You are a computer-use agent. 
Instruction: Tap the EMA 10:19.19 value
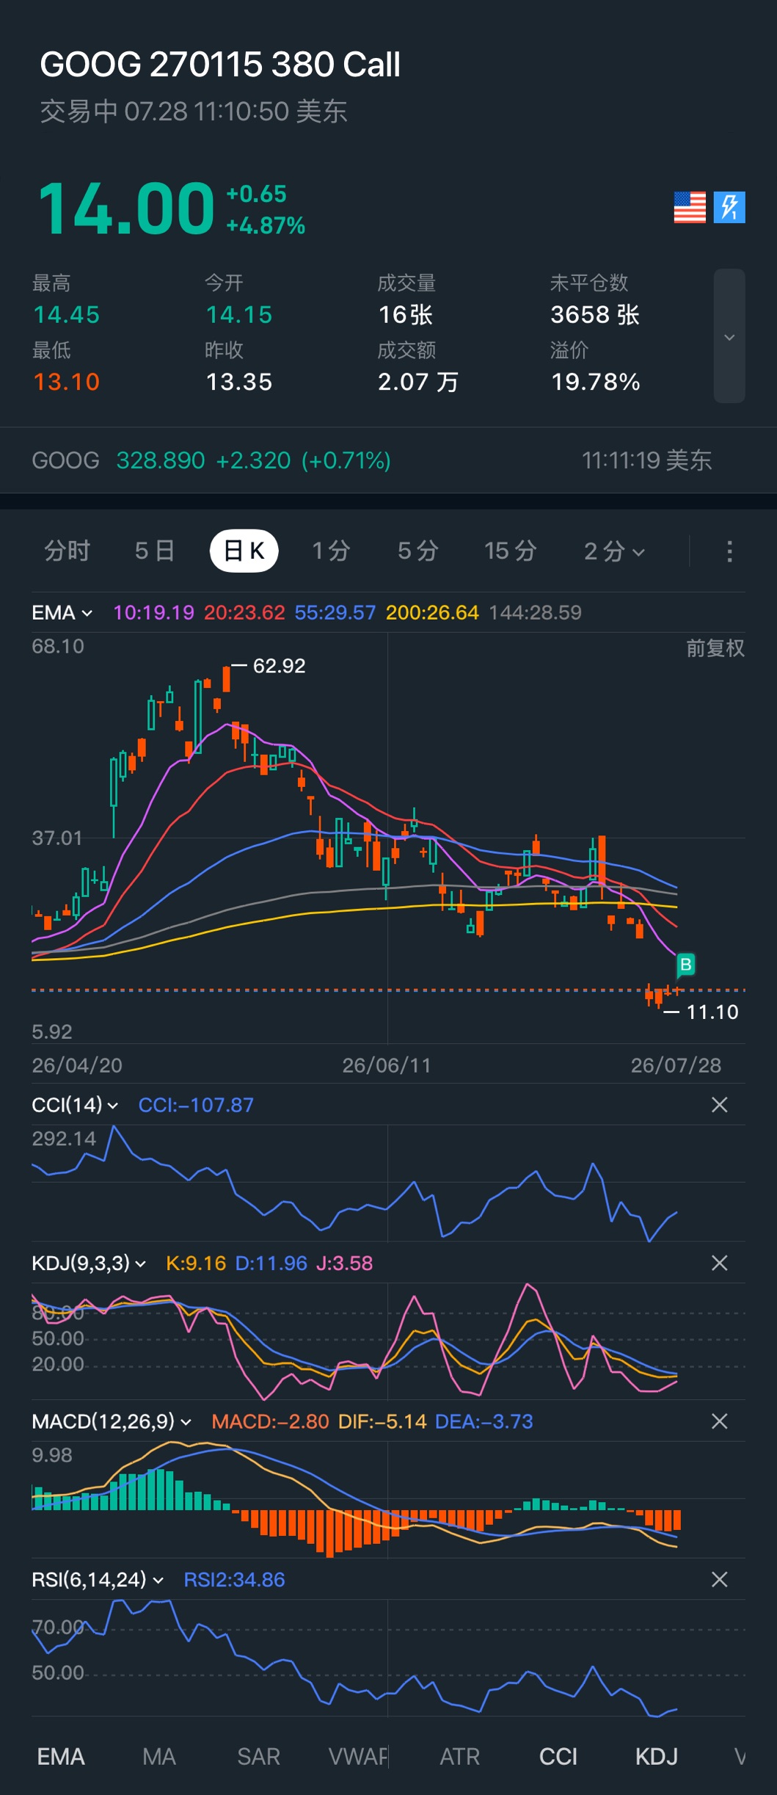point(153,613)
